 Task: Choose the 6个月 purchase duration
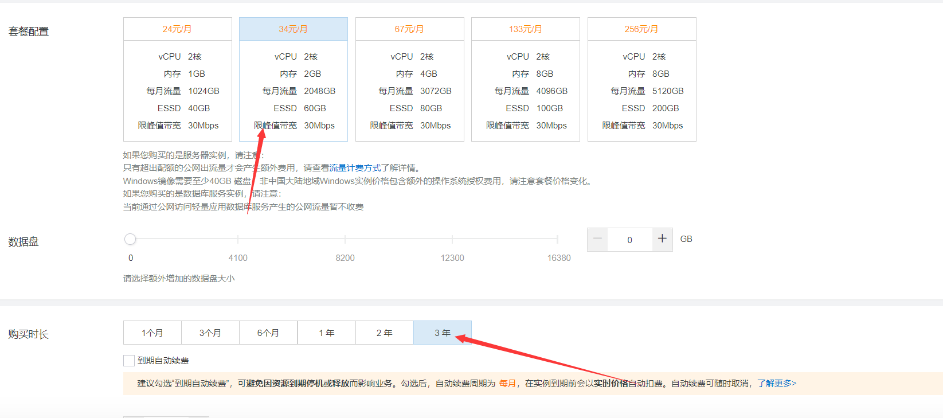point(268,333)
